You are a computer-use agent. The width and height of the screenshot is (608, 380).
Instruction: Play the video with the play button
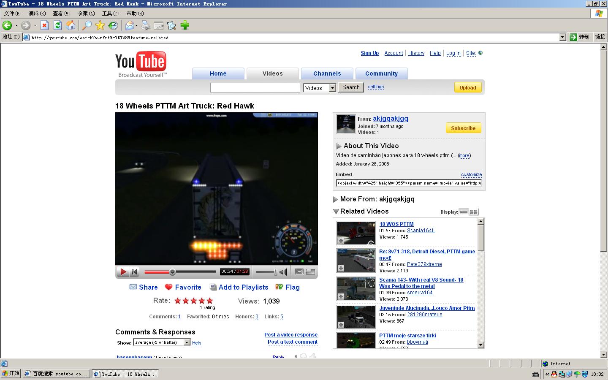tap(123, 272)
